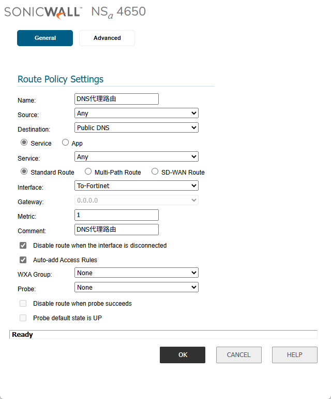Open the Interface dropdown showing To-Fortinet
This screenshot has height=399, width=331.
click(137, 186)
